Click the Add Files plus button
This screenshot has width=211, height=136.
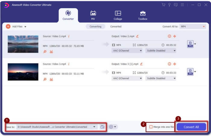[8, 27]
